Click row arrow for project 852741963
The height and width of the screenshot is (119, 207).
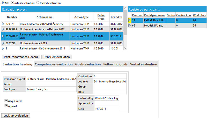(3, 36)
